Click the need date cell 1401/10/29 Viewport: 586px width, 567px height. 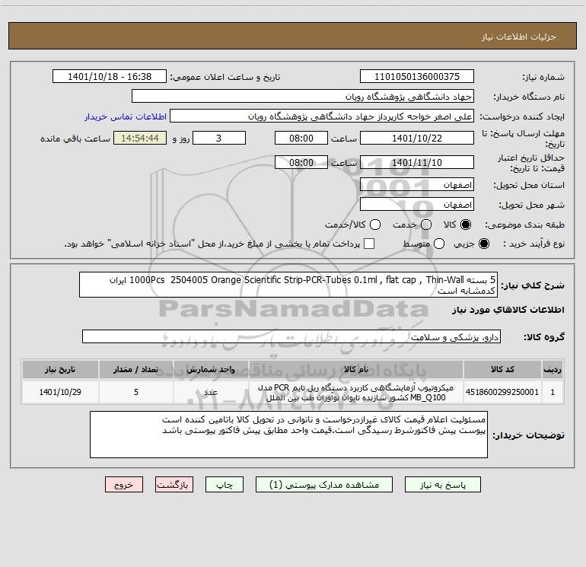coord(60,392)
